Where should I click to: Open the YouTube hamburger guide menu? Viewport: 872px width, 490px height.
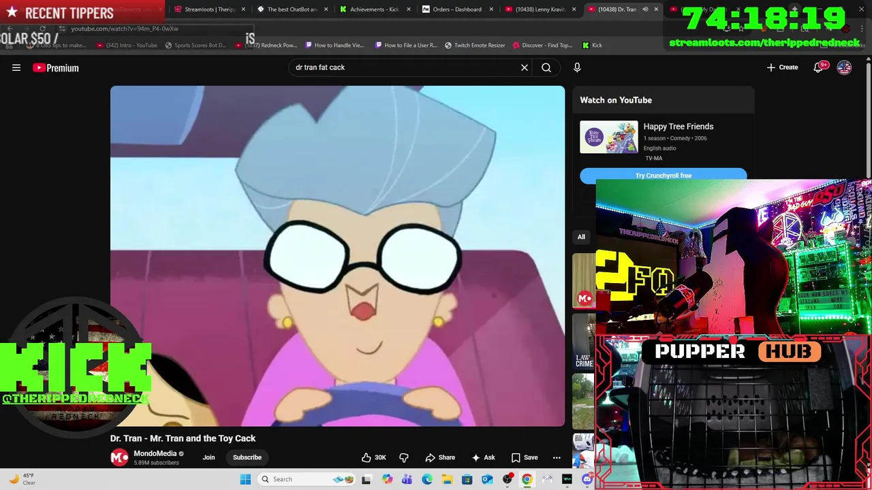tap(16, 67)
